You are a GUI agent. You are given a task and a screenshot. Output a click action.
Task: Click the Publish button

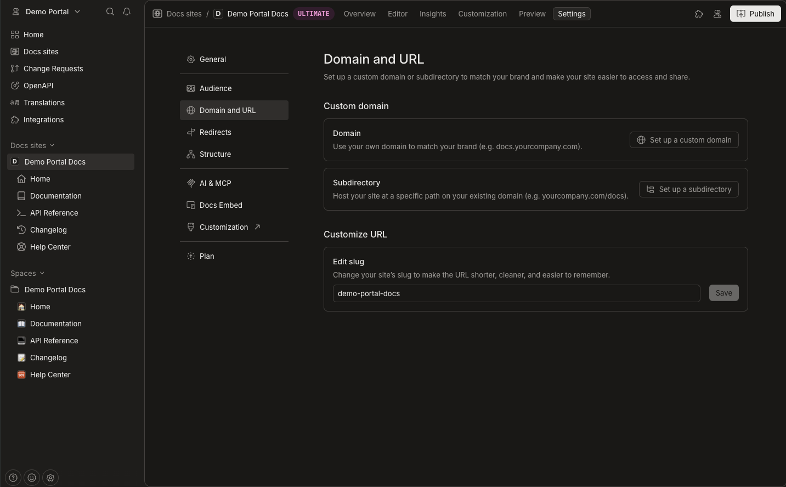tap(755, 14)
